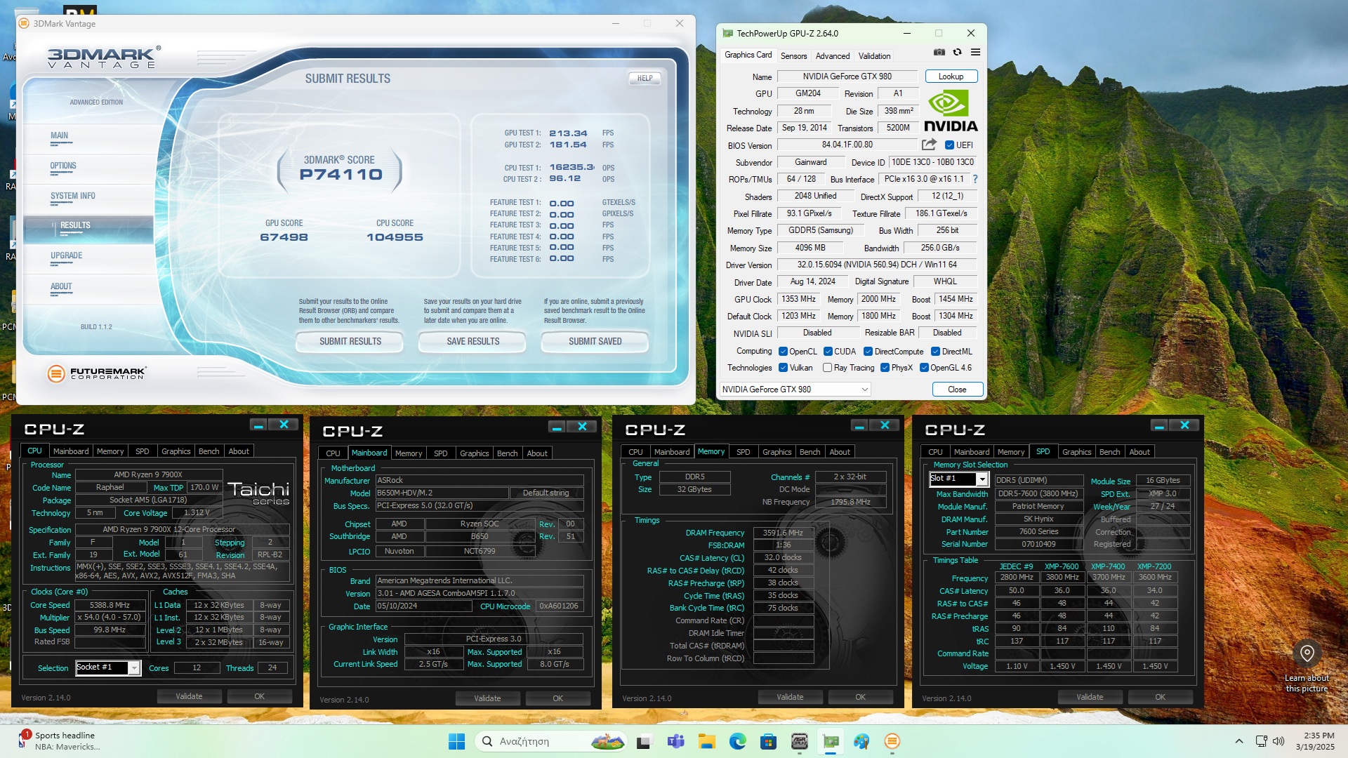Click Validate in CPU-Z Memory window
1348x758 pixels.
point(790,697)
